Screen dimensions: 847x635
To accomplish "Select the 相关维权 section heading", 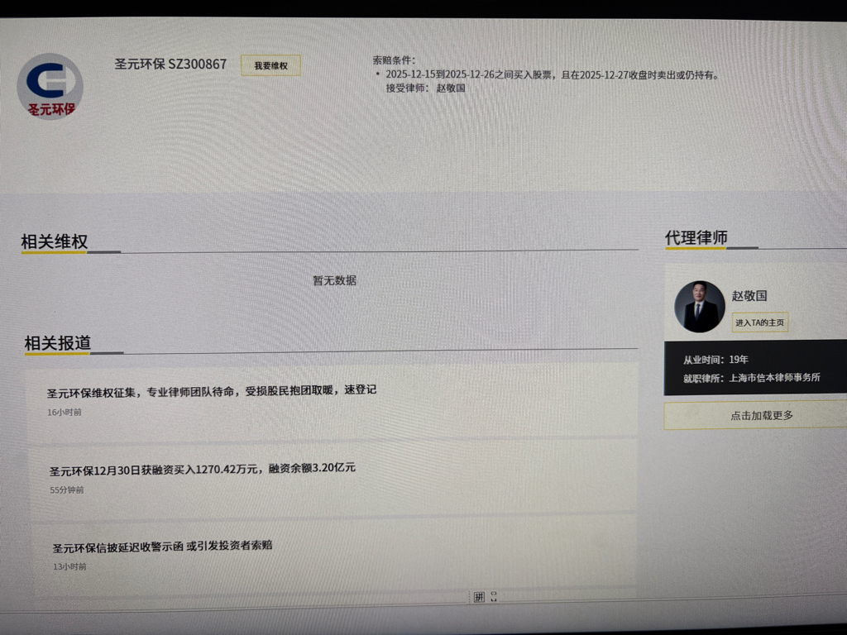I will pos(54,241).
